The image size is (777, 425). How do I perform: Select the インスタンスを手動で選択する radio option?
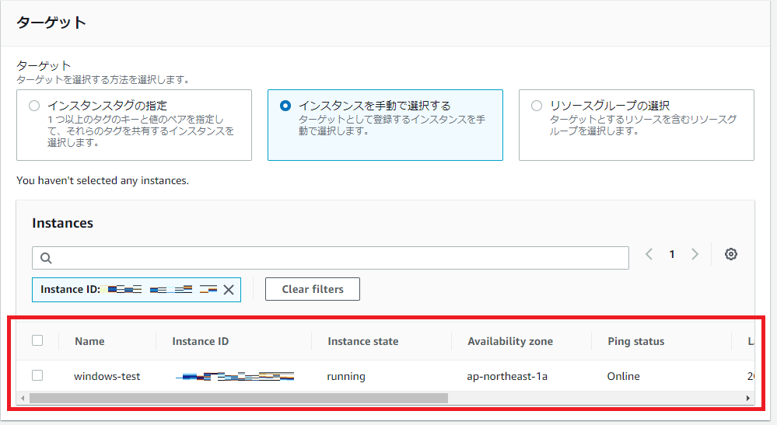pyautogui.click(x=285, y=106)
